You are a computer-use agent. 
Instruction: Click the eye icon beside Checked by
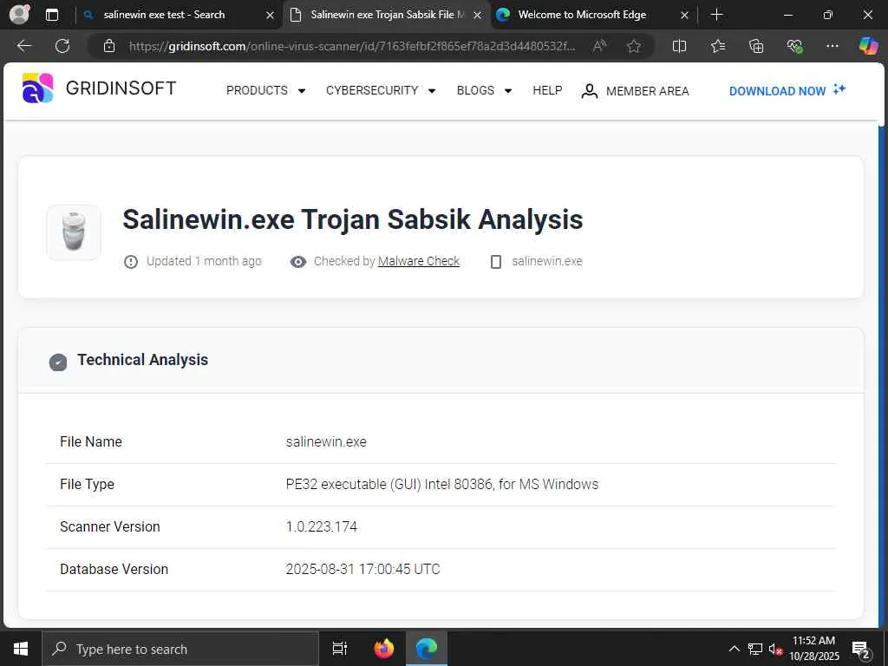(298, 262)
